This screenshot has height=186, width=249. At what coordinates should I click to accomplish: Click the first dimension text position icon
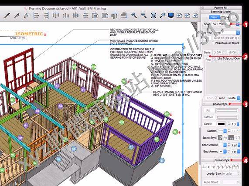point(203,167)
